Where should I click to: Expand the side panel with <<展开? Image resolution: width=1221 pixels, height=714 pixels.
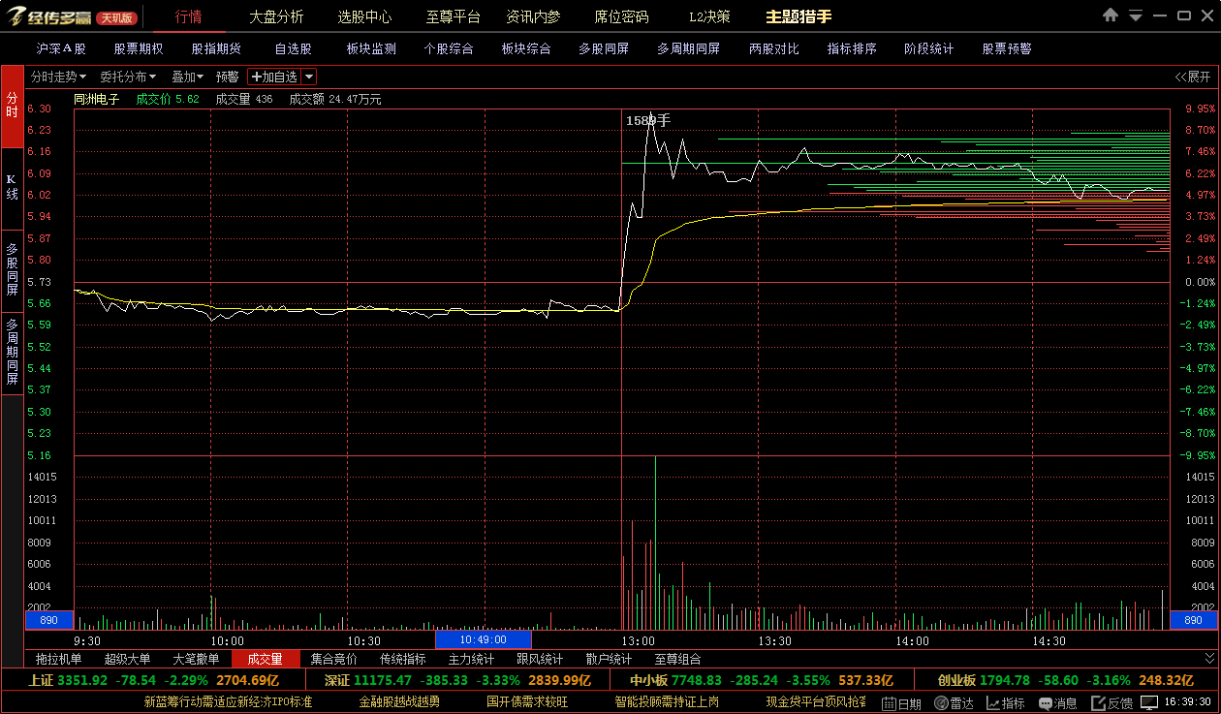point(1193,77)
